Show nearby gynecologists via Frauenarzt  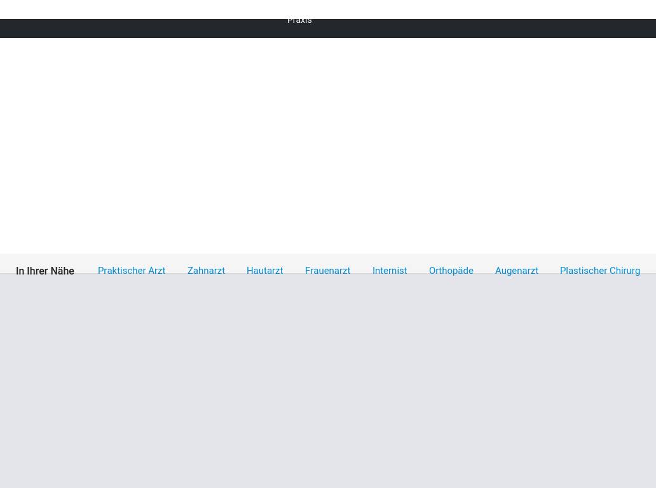[x=327, y=271]
